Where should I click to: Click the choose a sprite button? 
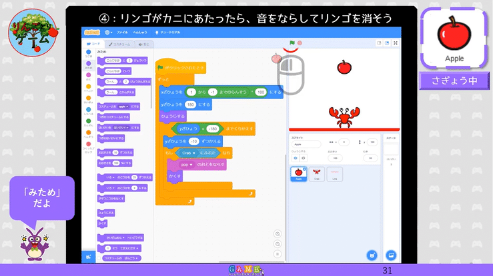370,255
